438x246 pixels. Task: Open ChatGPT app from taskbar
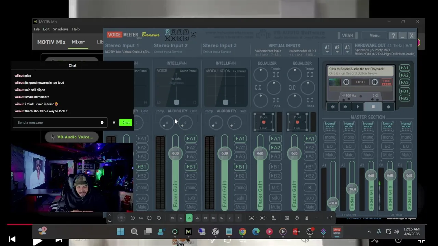215,232
